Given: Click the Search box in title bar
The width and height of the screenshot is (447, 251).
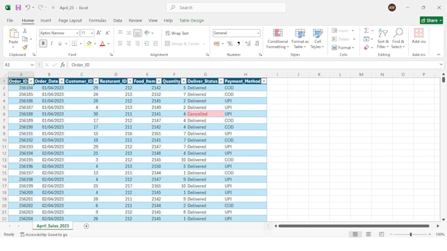Looking at the screenshot, I should pyautogui.click(x=226, y=8).
